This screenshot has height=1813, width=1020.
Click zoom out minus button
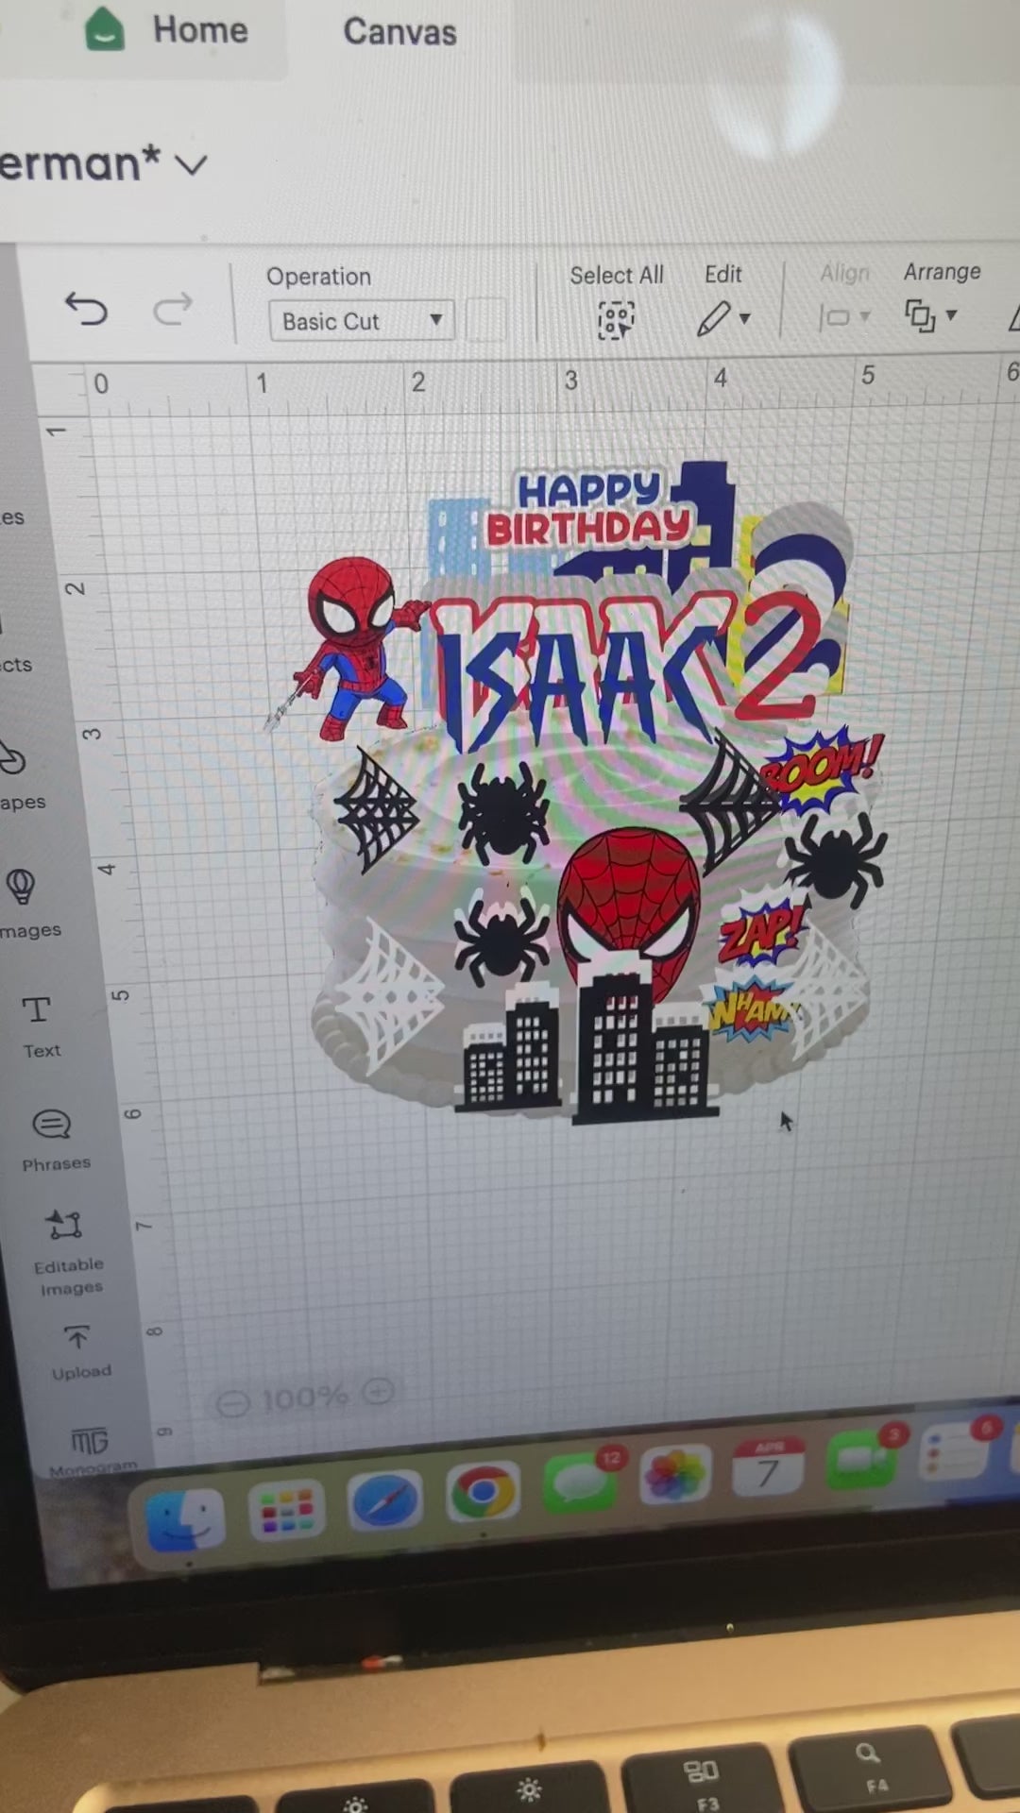click(x=232, y=1403)
